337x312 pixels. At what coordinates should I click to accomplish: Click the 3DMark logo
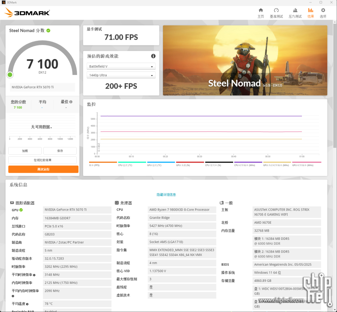27,12
